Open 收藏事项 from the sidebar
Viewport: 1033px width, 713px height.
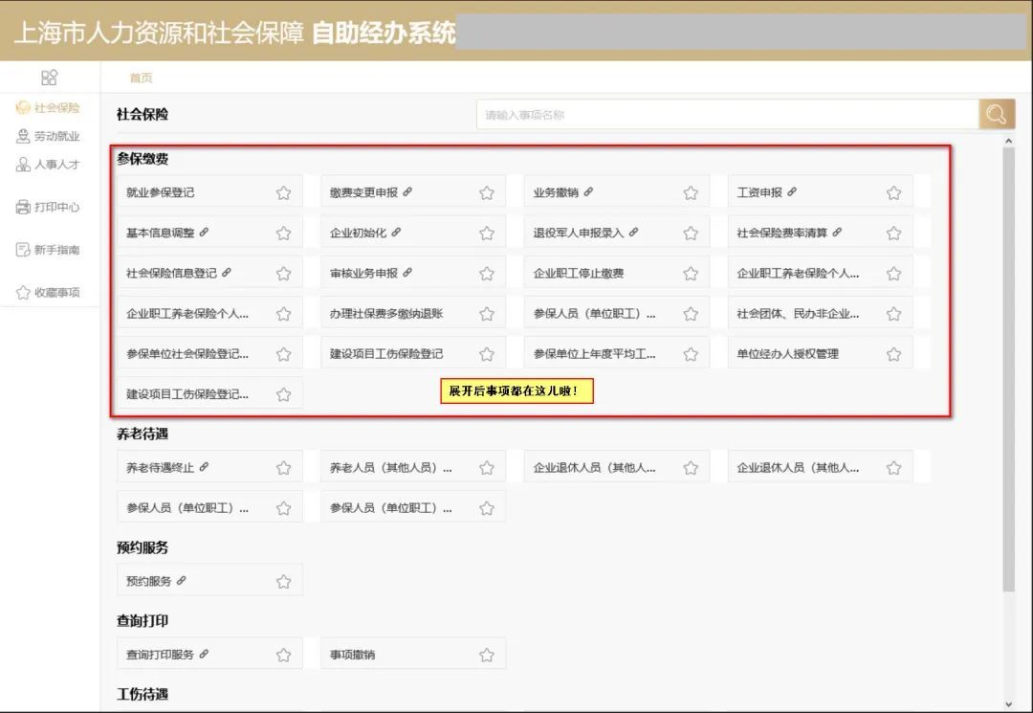point(48,293)
